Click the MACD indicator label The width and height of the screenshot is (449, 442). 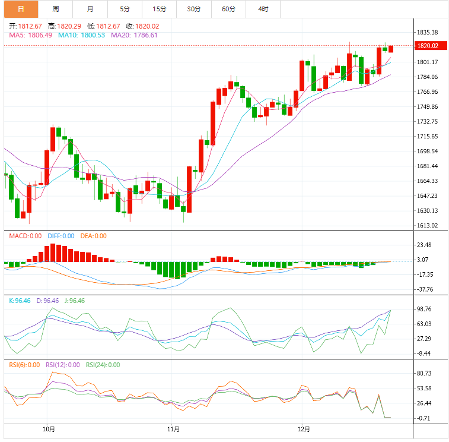pyautogui.click(x=25, y=236)
